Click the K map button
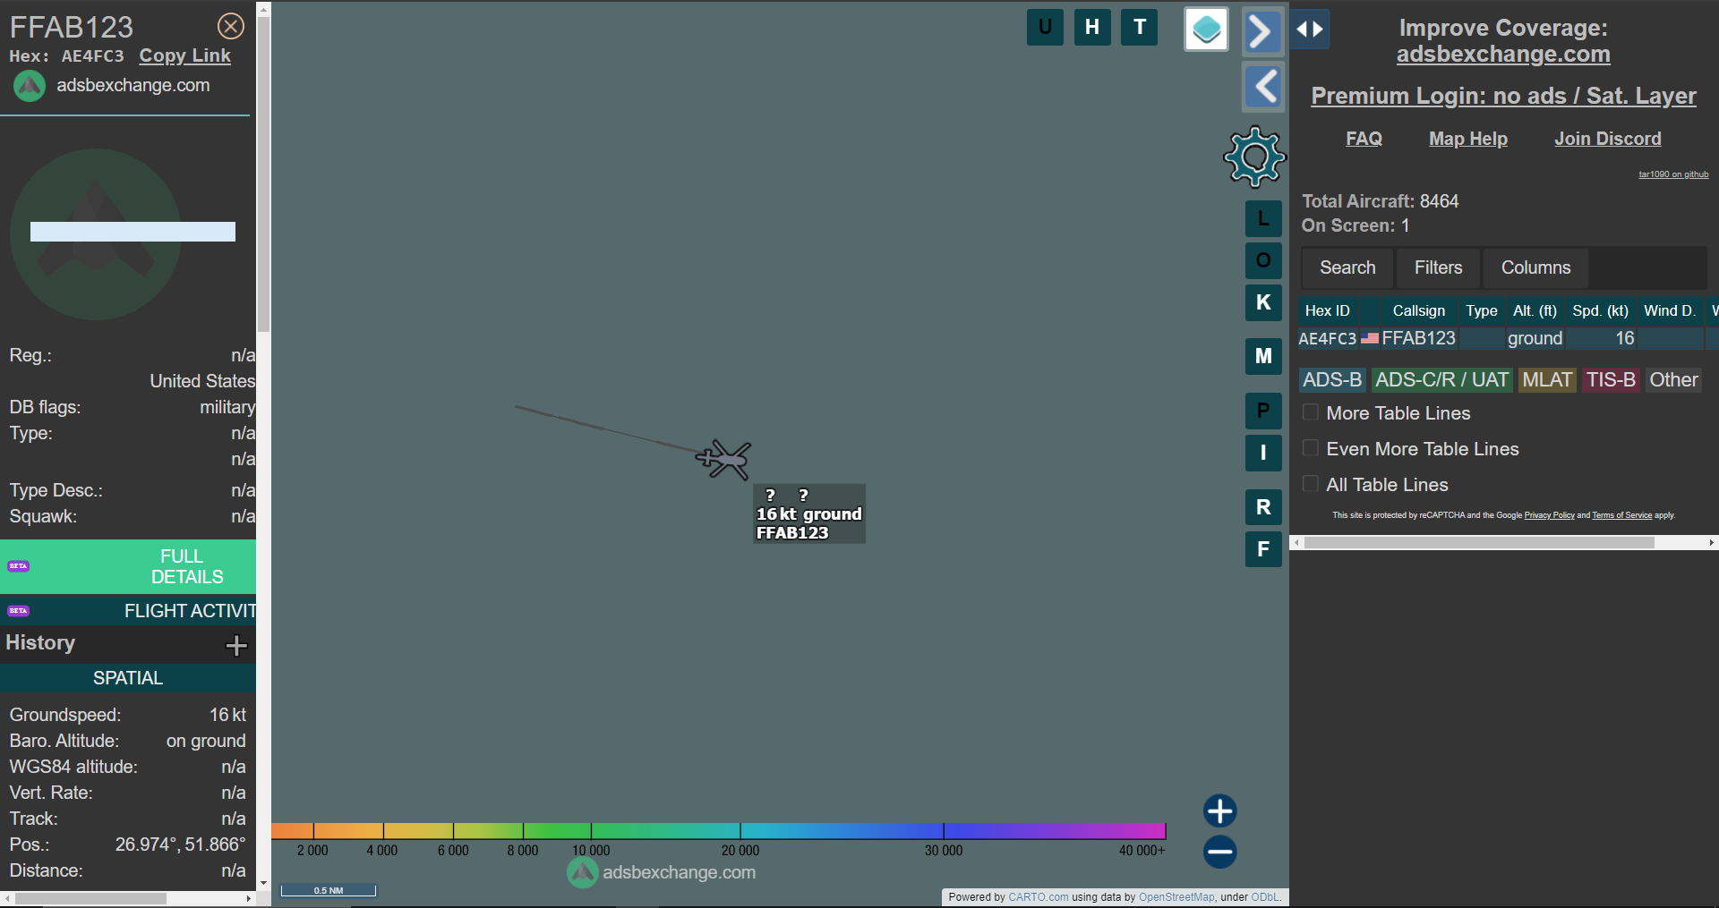The image size is (1719, 908). click(1263, 302)
